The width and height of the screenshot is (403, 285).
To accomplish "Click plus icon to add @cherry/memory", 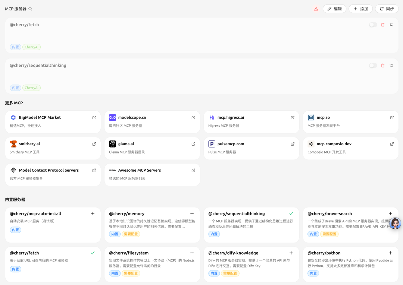I will coord(192,214).
